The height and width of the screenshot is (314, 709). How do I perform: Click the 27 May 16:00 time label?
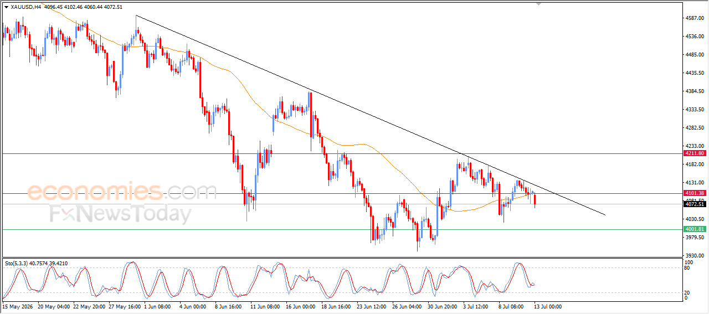click(125, 306)
